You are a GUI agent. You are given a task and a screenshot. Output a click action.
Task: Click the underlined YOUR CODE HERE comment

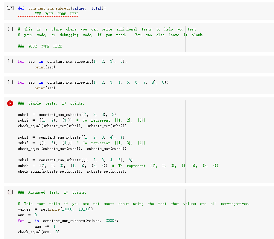56,14
